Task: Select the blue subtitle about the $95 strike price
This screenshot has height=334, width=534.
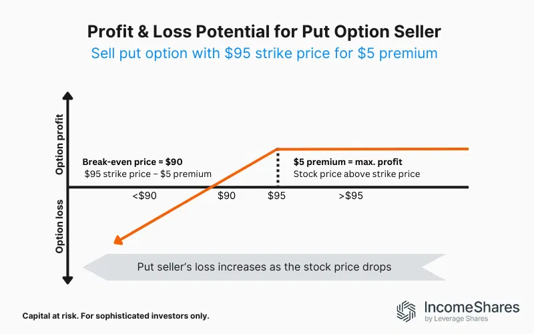Action: click(267, 53)
